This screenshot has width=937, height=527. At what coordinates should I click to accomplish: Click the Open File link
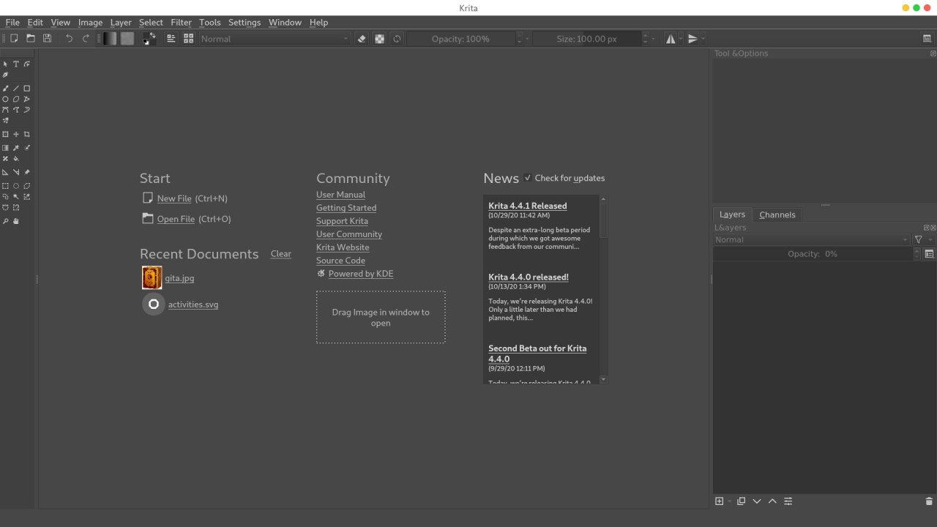(176, 219)
